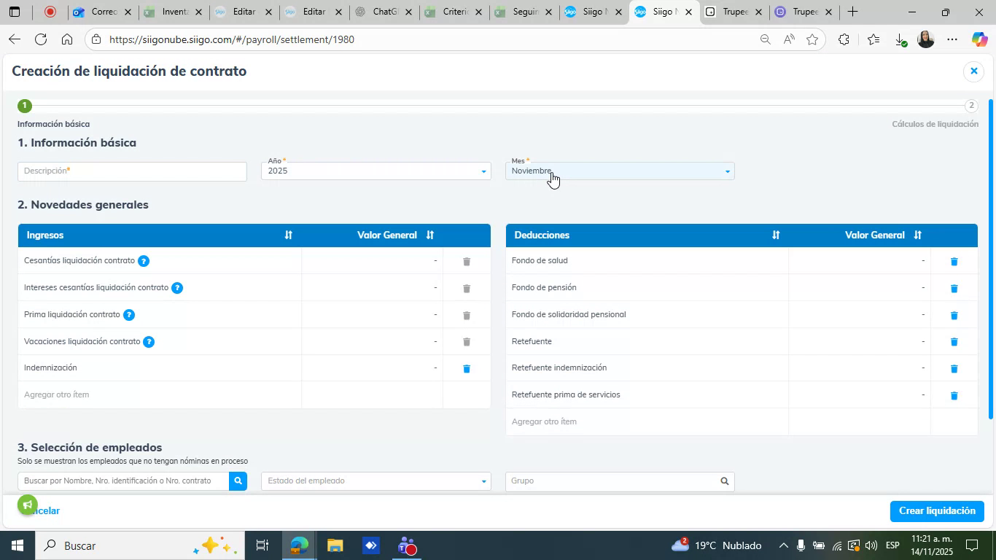Click the Valor General cell for Retefuente
The height and width of the screenshot is (560, 996).
tap(859, 341)
